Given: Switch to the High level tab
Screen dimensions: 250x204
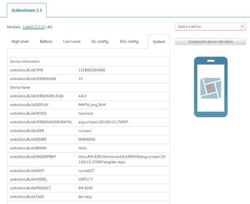Looking at the screenshot, I should point(20,42).
